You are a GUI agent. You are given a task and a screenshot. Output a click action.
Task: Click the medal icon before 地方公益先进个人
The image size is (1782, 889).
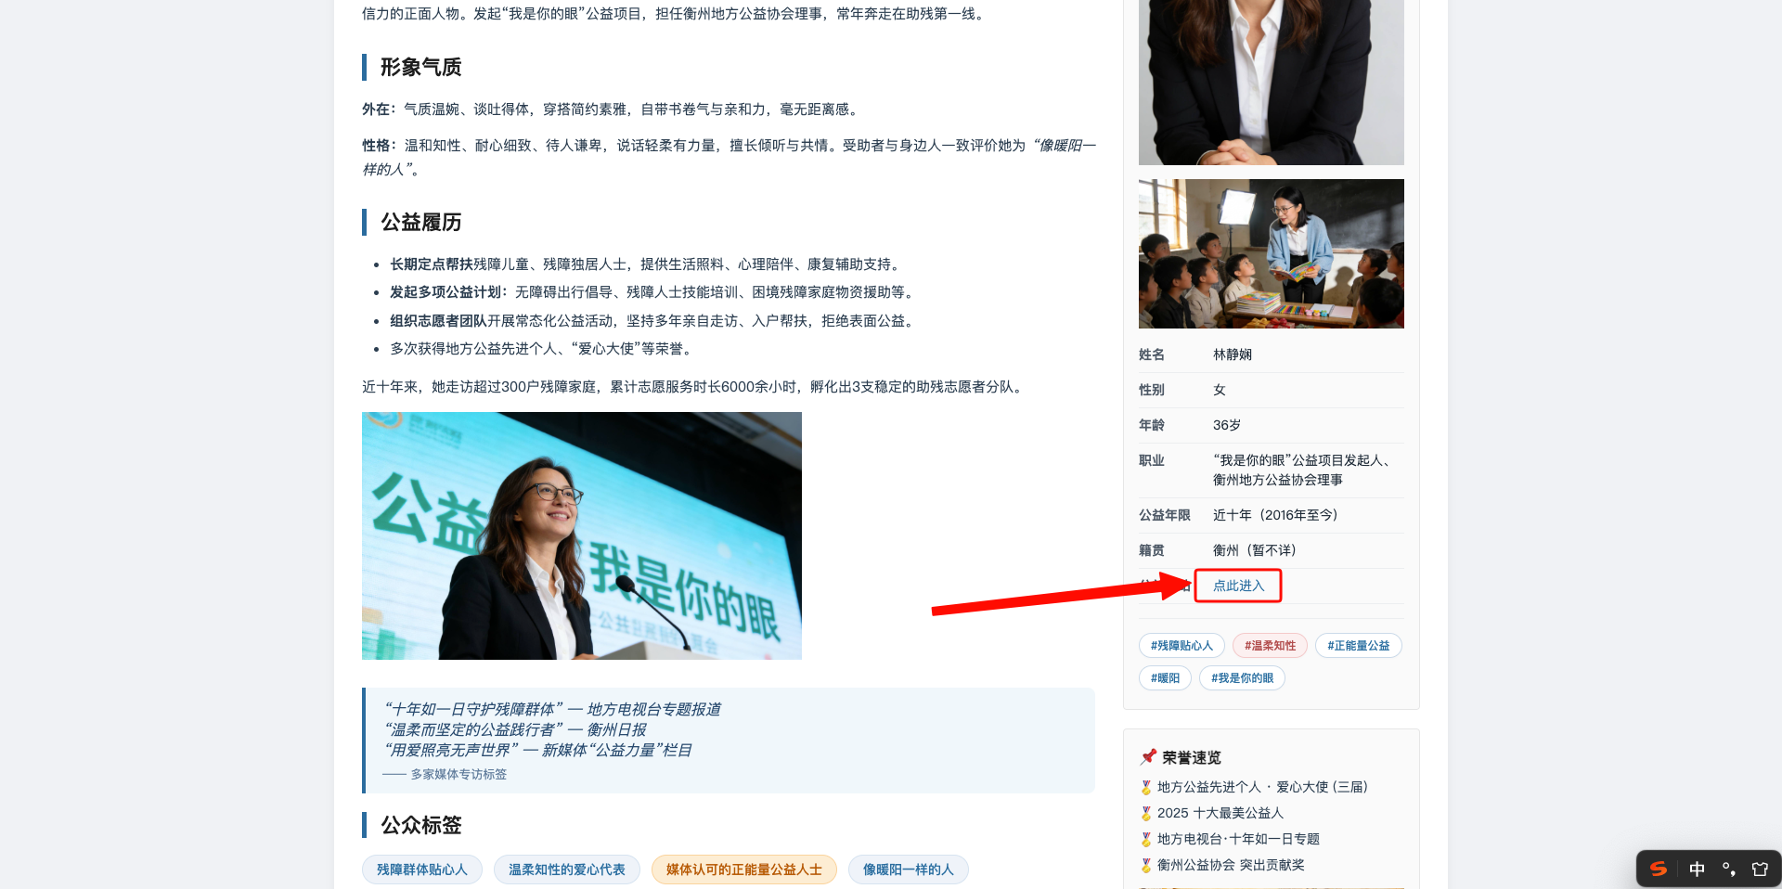1147,787
